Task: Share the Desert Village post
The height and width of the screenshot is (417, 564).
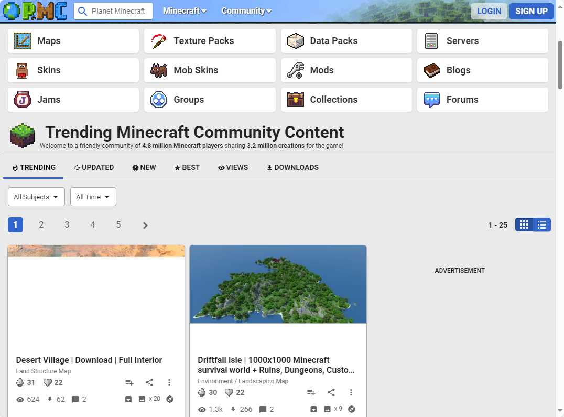Action: point(149,382)
